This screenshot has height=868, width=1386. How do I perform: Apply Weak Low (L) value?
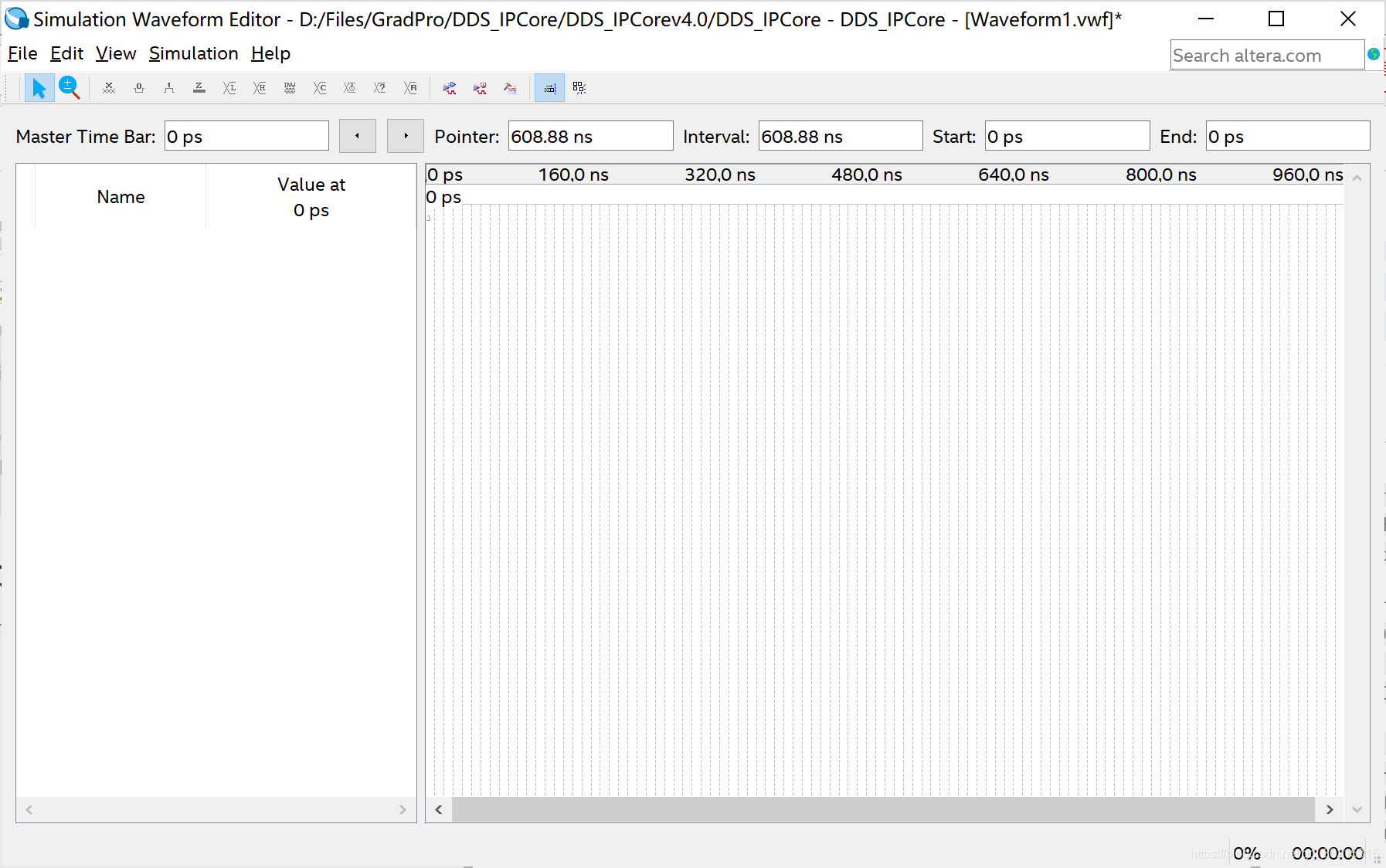click(x=229, y=88)
